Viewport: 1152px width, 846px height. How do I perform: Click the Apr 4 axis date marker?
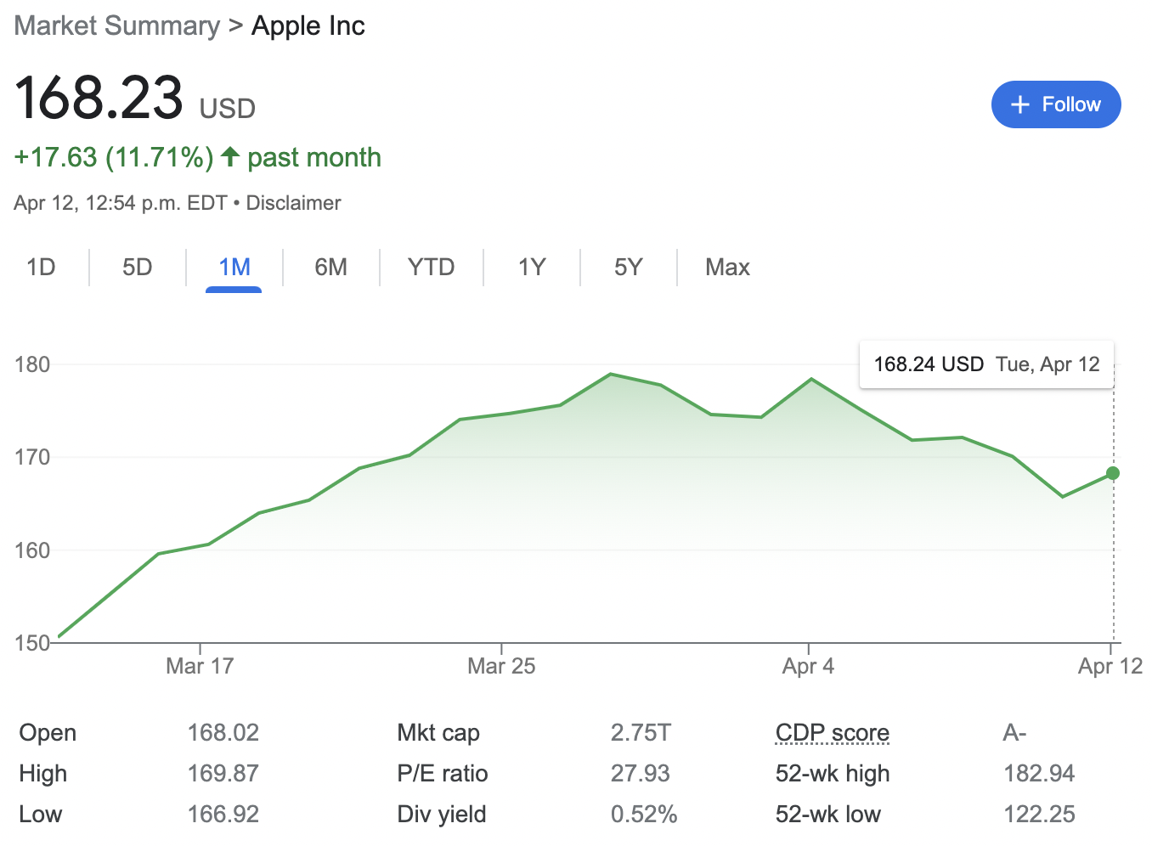pos(808,666)
